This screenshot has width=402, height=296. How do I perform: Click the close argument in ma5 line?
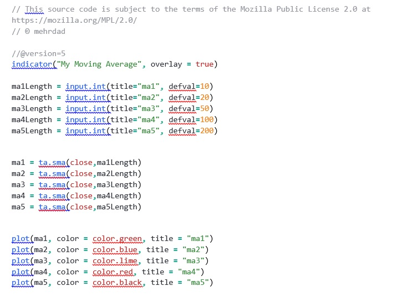[x=81, y=207]
